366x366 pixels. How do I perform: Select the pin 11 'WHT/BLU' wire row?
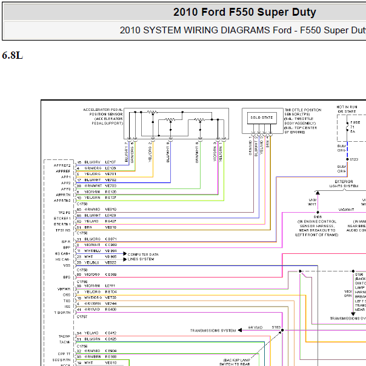[x=96, y=251]
